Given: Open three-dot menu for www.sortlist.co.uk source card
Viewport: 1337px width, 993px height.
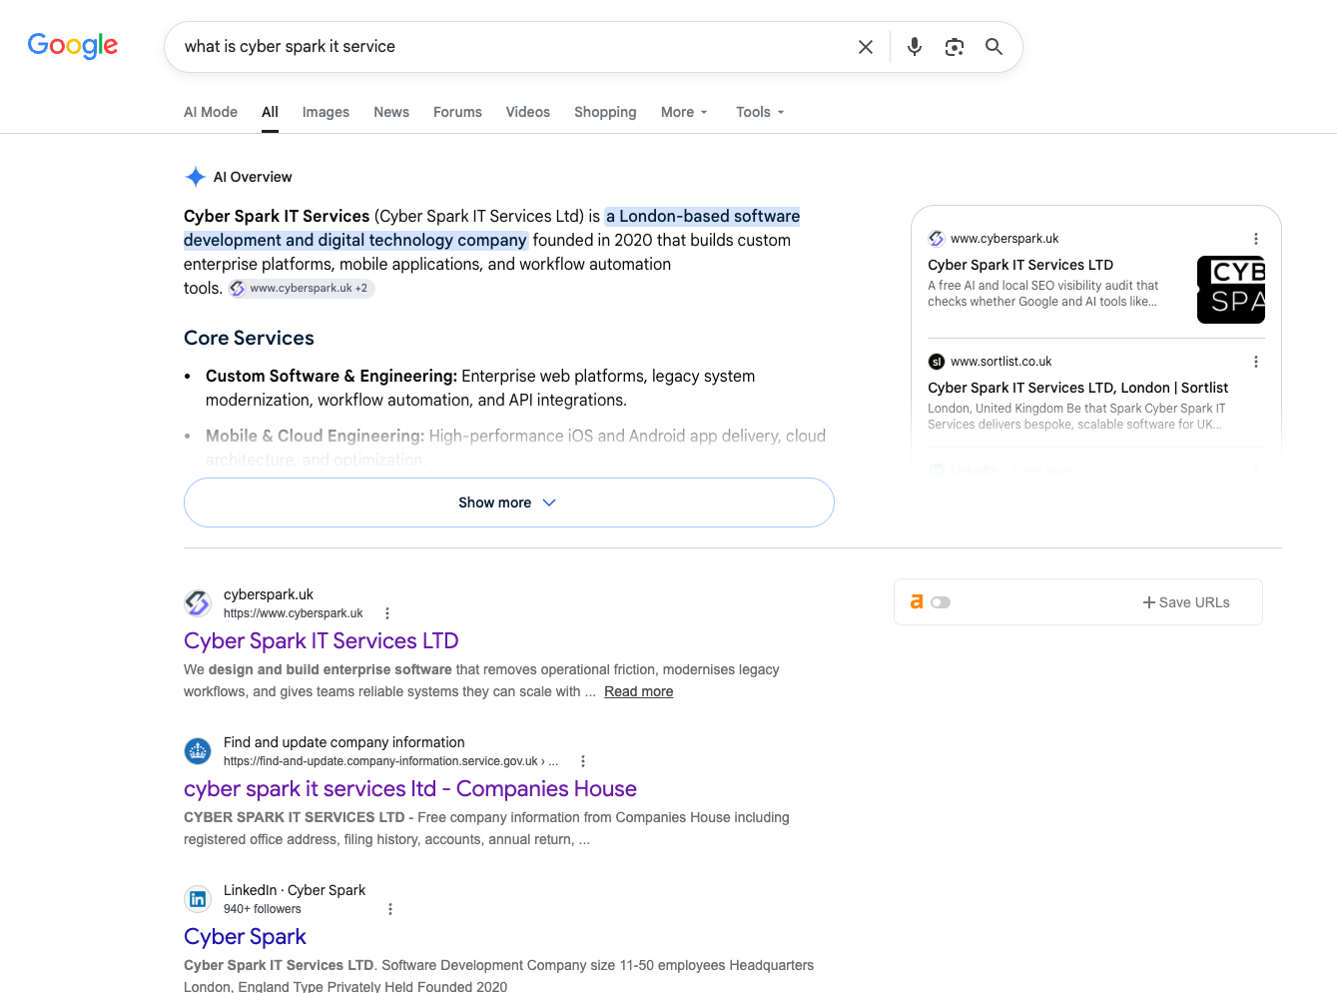Looking at the screenshot, I should (1256, 362).
